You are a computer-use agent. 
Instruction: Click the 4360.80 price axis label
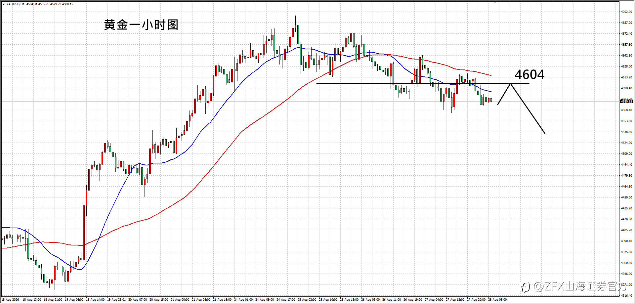coord(626,263)
